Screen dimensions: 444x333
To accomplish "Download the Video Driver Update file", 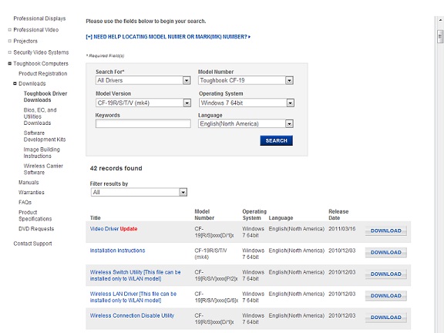I will point(386,230).
